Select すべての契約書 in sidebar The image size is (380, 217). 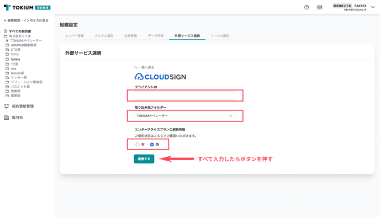[20, 31]
